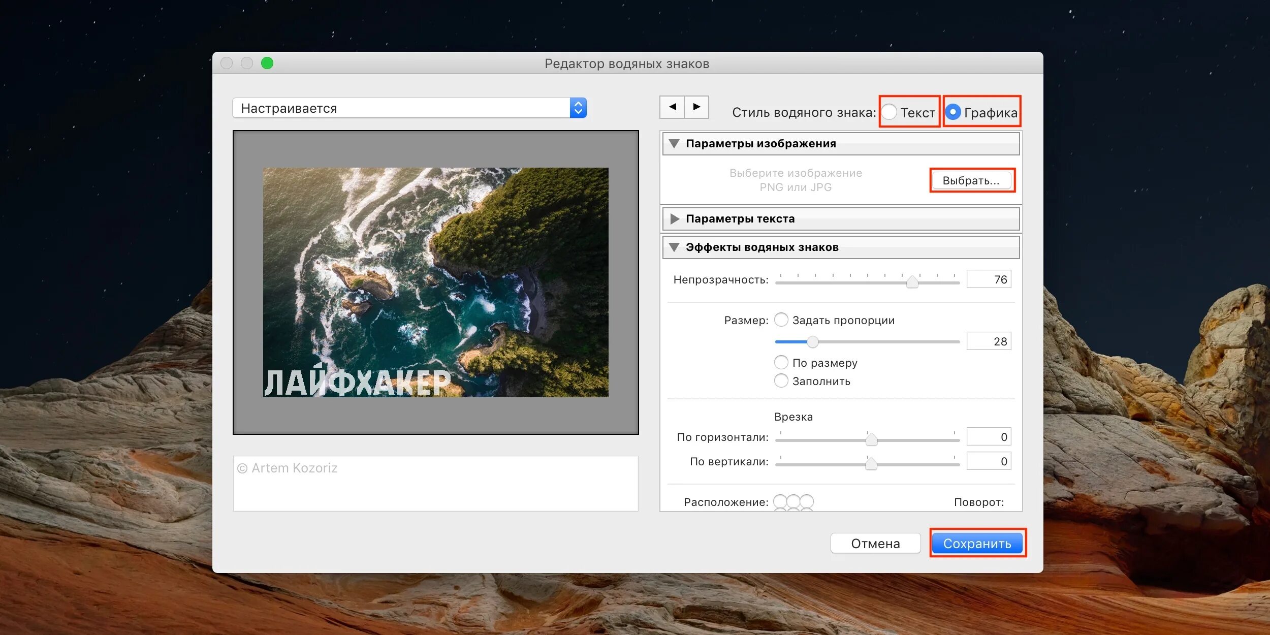Select the Графика watermark style radio button
The image size is (1270, 635).
click(952, 112)
